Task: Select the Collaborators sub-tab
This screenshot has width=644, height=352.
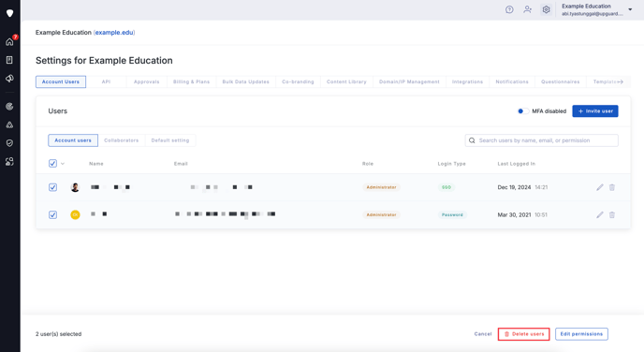Action: (x=121, y=140)
